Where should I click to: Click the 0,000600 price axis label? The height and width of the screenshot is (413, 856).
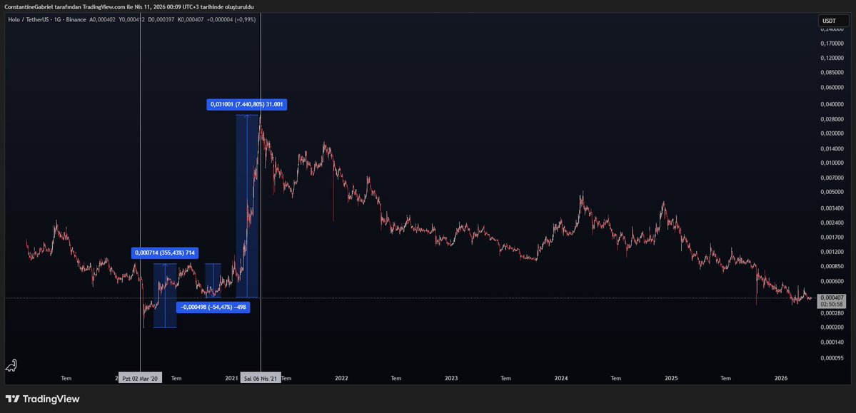(x=833, y=282)
